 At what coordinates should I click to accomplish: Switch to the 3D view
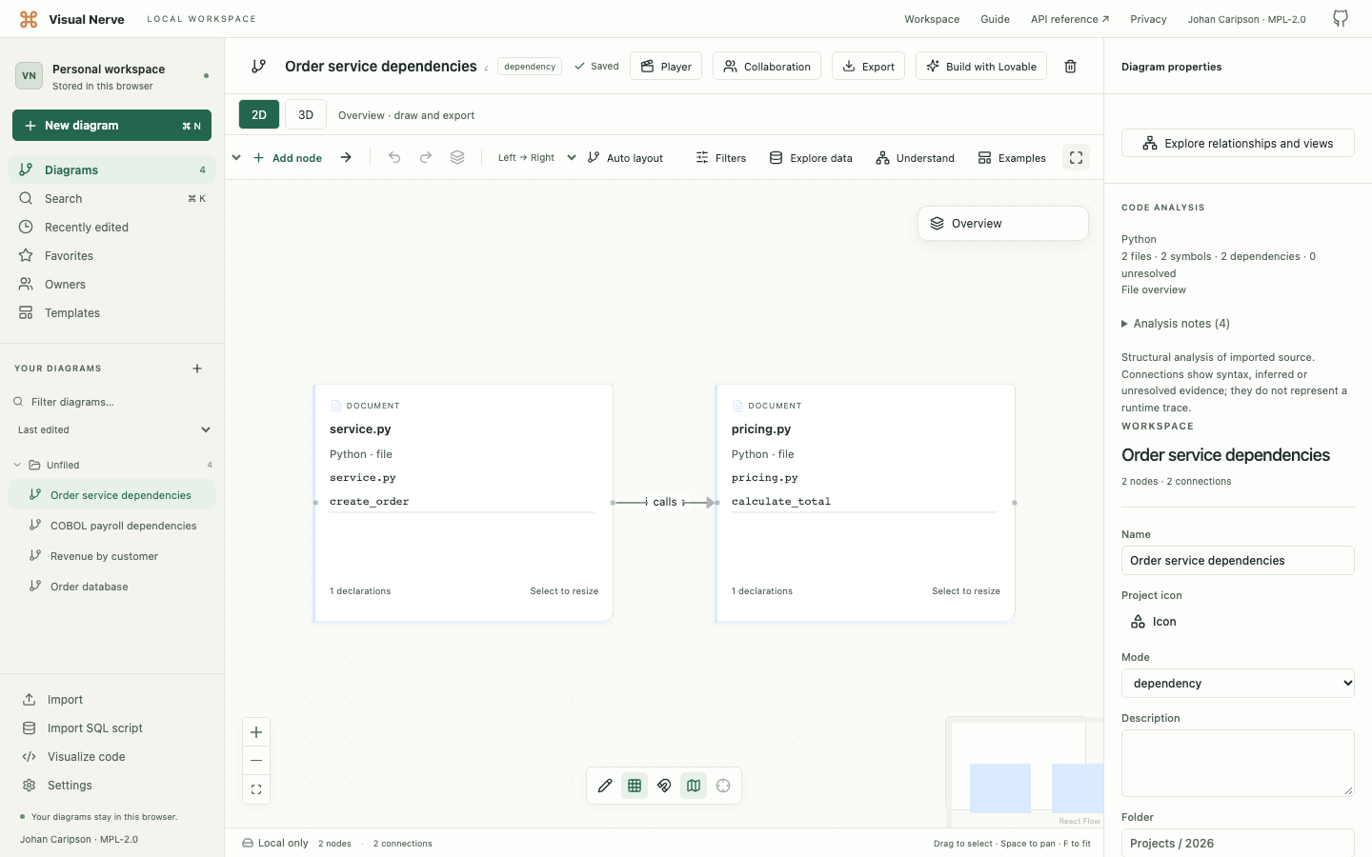(x=306, y=114)
